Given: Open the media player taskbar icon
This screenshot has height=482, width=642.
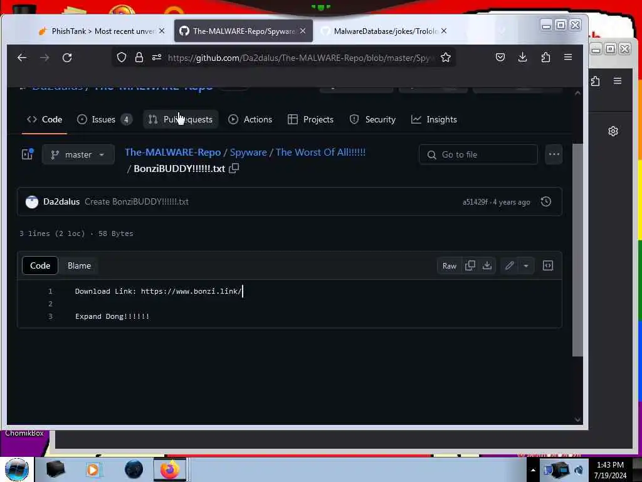Looking at the screenshot, I should pyautogui.click(x=93, y=469).
